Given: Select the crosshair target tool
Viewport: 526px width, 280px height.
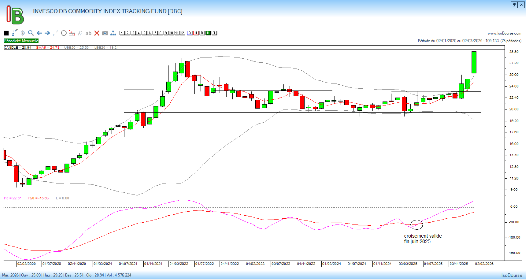Looking at the screenshot, I should click(x=23, y=33).
